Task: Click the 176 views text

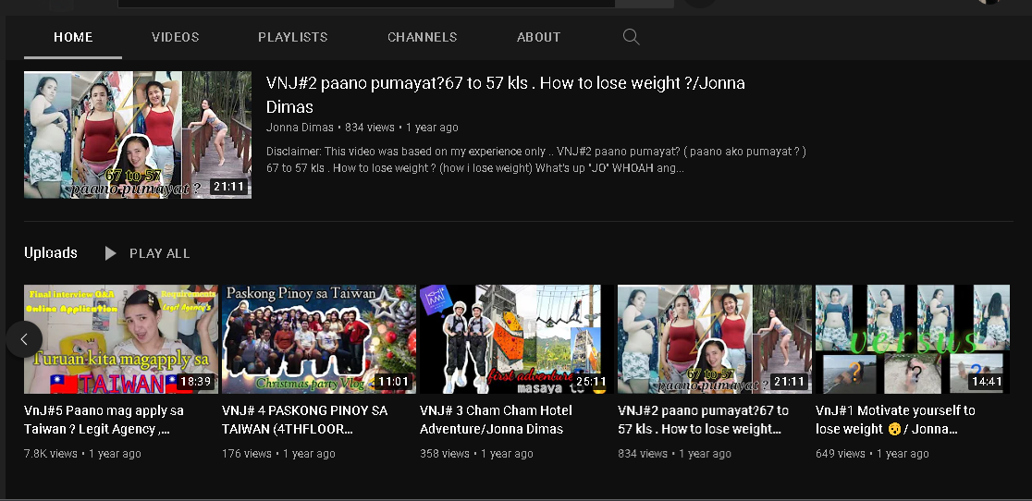Action: [x=247, y=454]
